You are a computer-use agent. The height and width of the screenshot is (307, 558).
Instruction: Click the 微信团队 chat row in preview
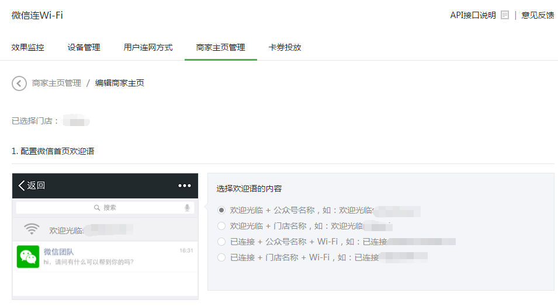105,257
